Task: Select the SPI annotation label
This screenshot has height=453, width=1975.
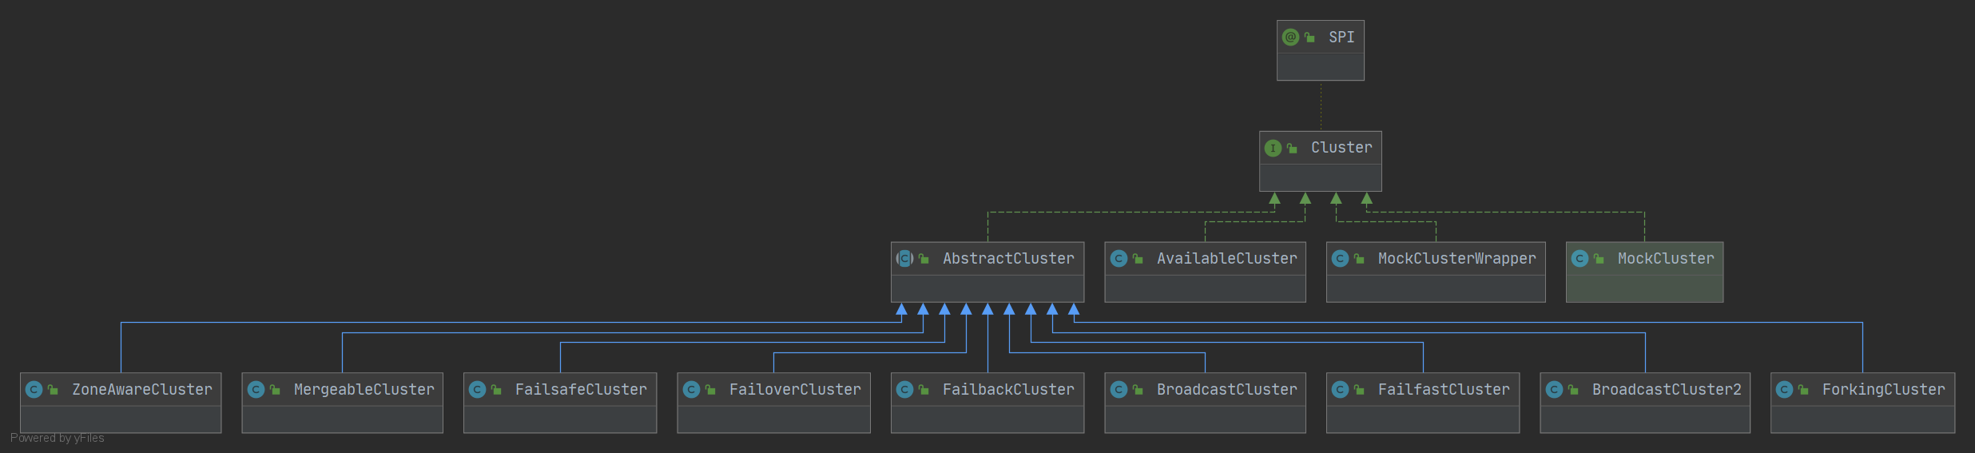Action: 1341,37
